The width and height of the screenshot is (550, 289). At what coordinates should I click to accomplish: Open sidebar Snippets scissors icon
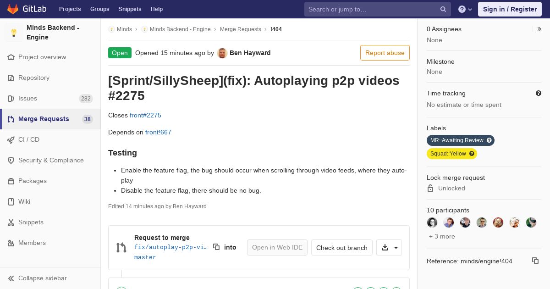[x=11, y=222]
